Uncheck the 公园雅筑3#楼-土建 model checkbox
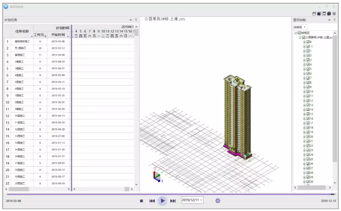Image resolution: width=341 pixels, height=211 pixels. point(304,37)
